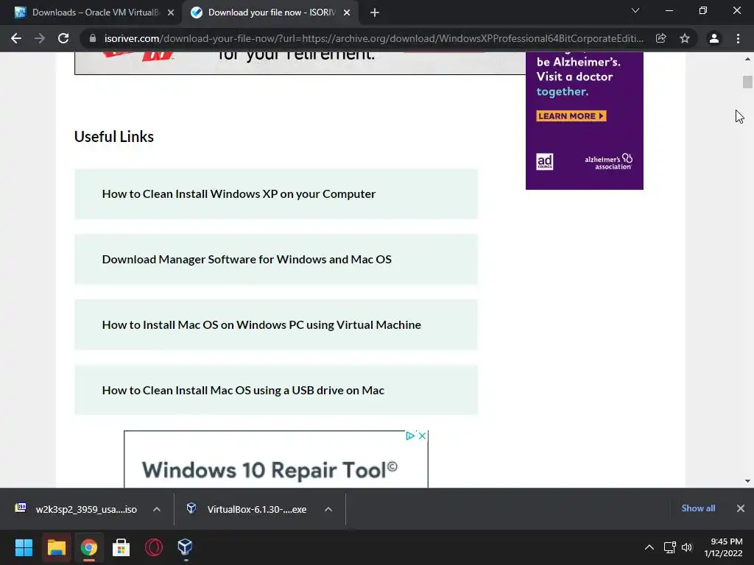Reload the isoriver page
754x565 pixels.
click(63, 38)
